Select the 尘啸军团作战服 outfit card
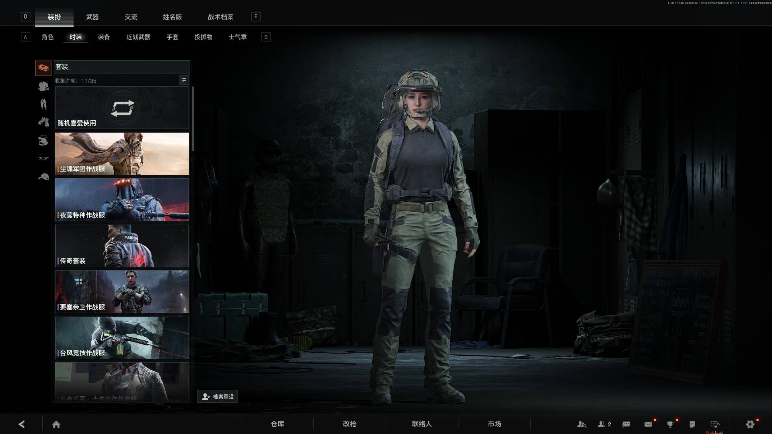The width and height of the screenshot is (772, 434). 122,154
